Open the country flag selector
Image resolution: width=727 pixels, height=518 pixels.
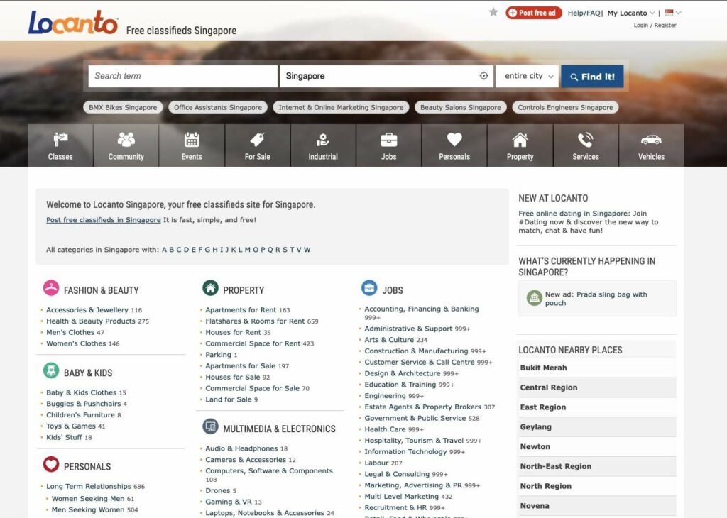[x=673, y=13]
